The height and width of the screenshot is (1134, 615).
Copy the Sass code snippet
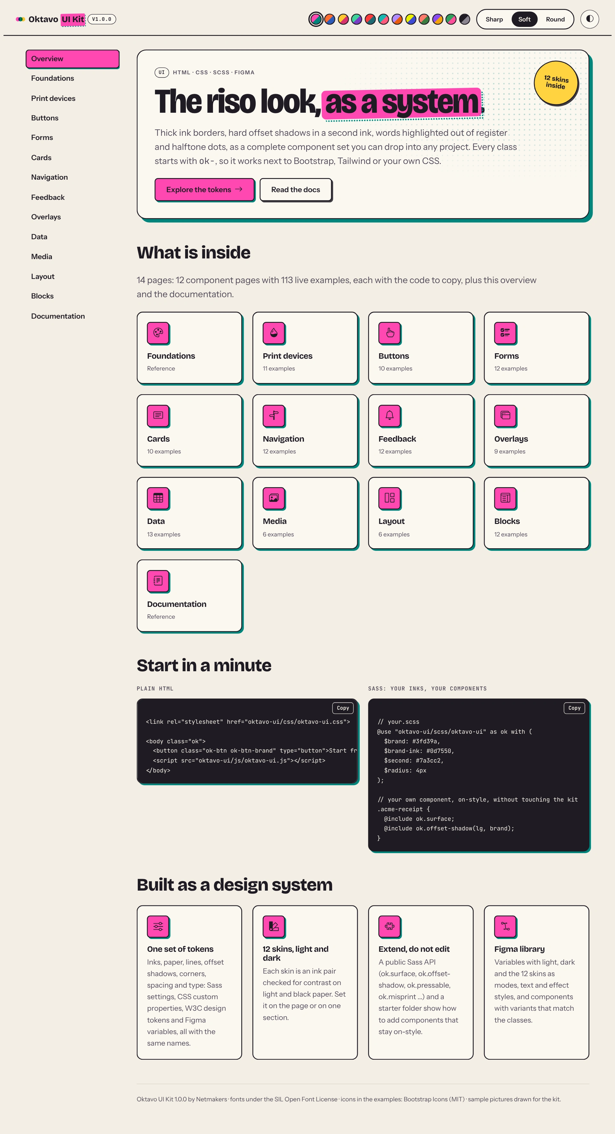coord(574,708)
